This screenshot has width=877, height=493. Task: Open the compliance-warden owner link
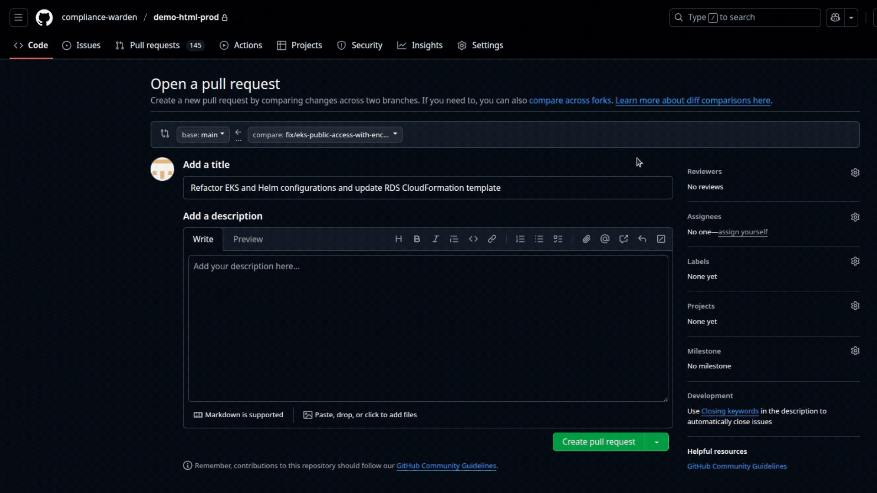pyautogui.click(x=99, y=17)
